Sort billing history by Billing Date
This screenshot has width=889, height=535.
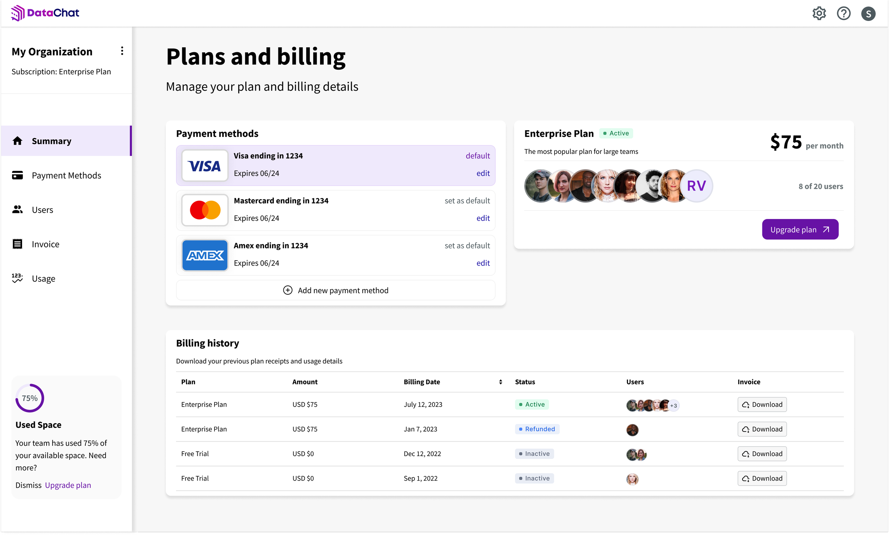(x=500, y=382)
